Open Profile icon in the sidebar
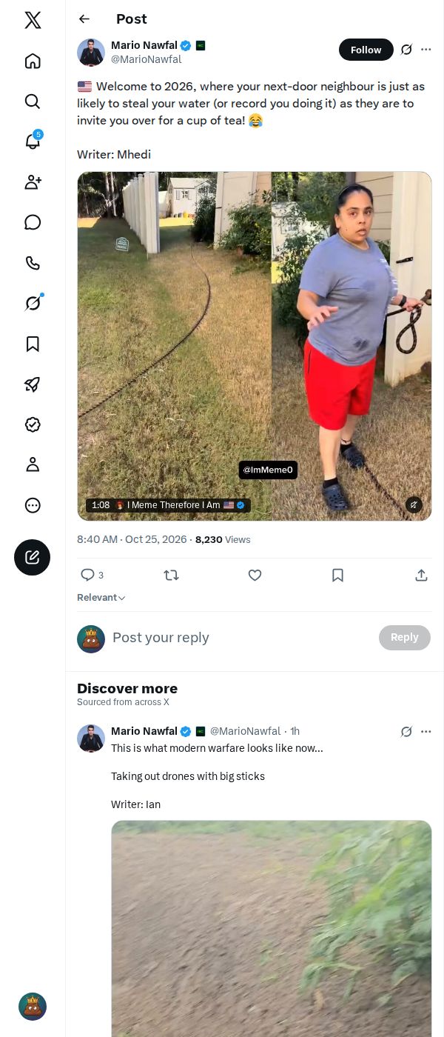 pyautogui.click(x=33, y=464)
